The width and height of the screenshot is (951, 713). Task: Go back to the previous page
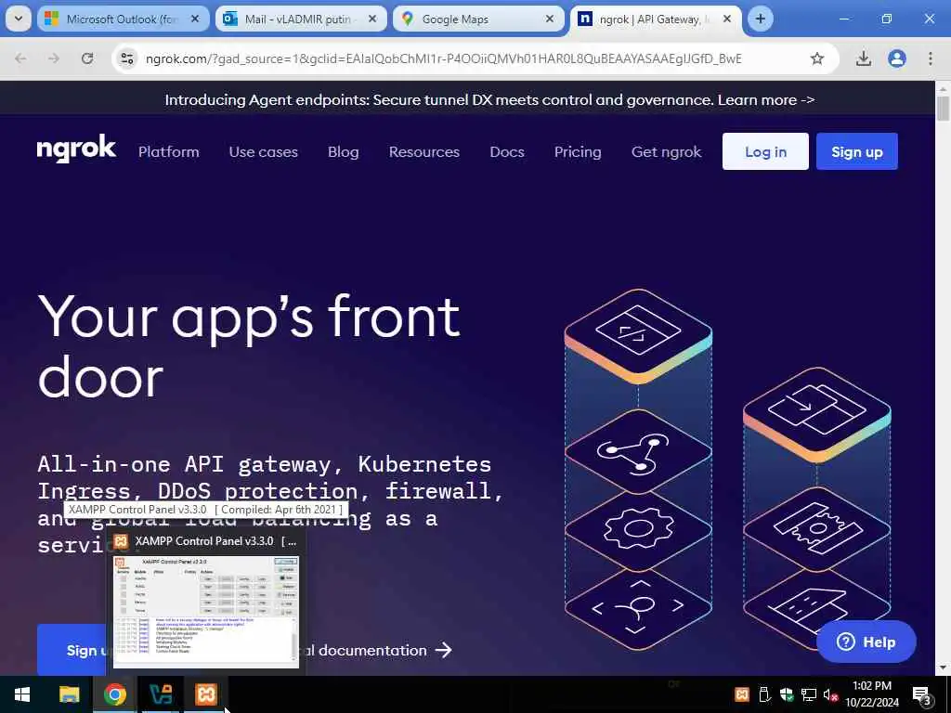coord(20,58)
